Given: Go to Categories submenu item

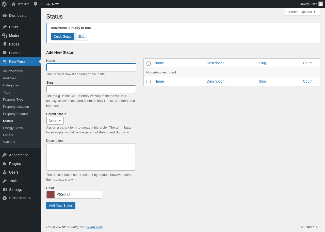Looking at the screenshot, I should tap(11, 85).
